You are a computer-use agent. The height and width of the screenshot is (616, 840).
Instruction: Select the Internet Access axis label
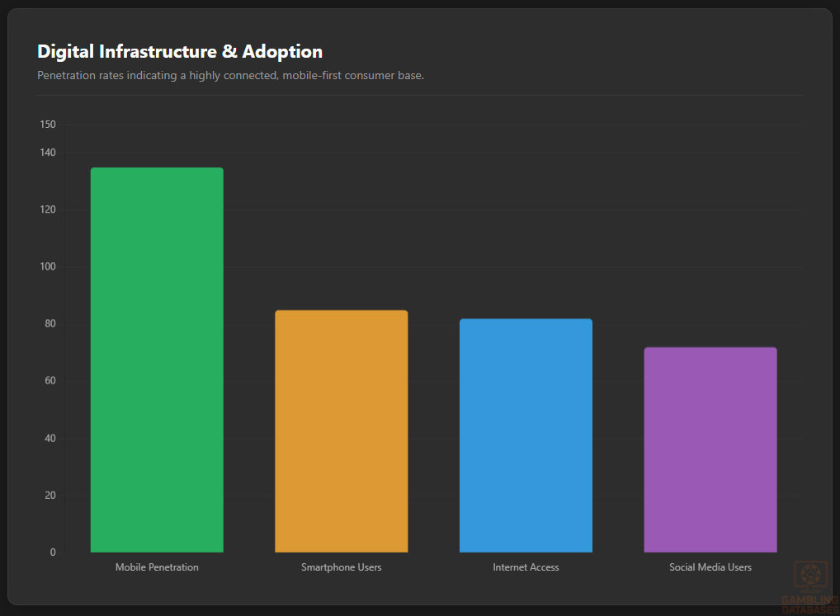pyautogui.click(x=526, y=567)
